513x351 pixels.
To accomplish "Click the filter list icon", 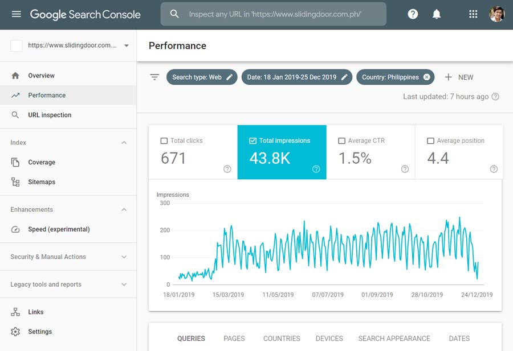I will (154, 77).
